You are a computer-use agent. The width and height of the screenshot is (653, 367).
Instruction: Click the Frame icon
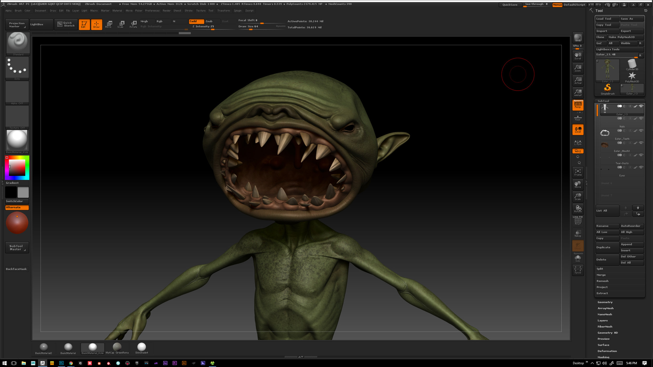click(x=578, y=172)
